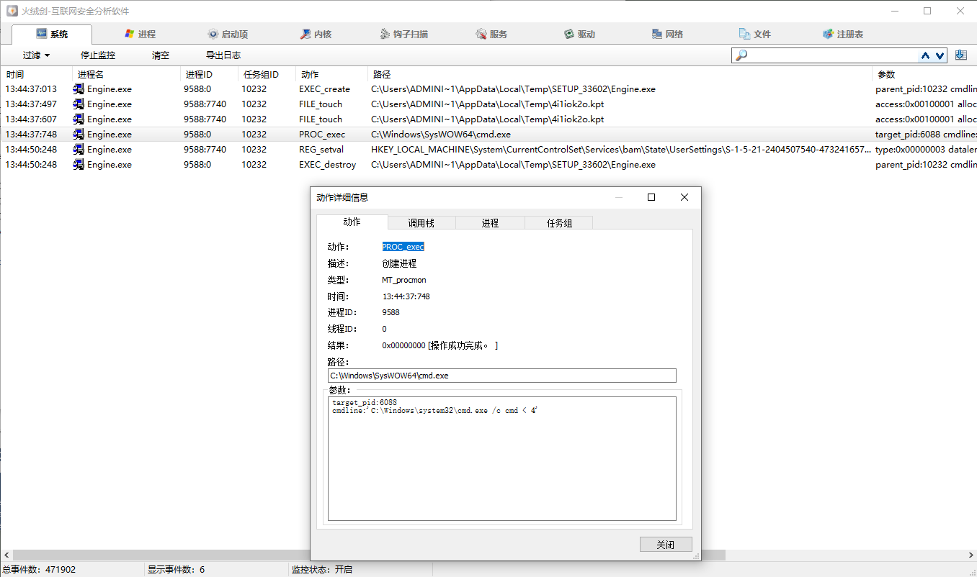Open the 钩子扫描 hook scan tab
This screenshot has height=577, width=977.
[403, 34]
